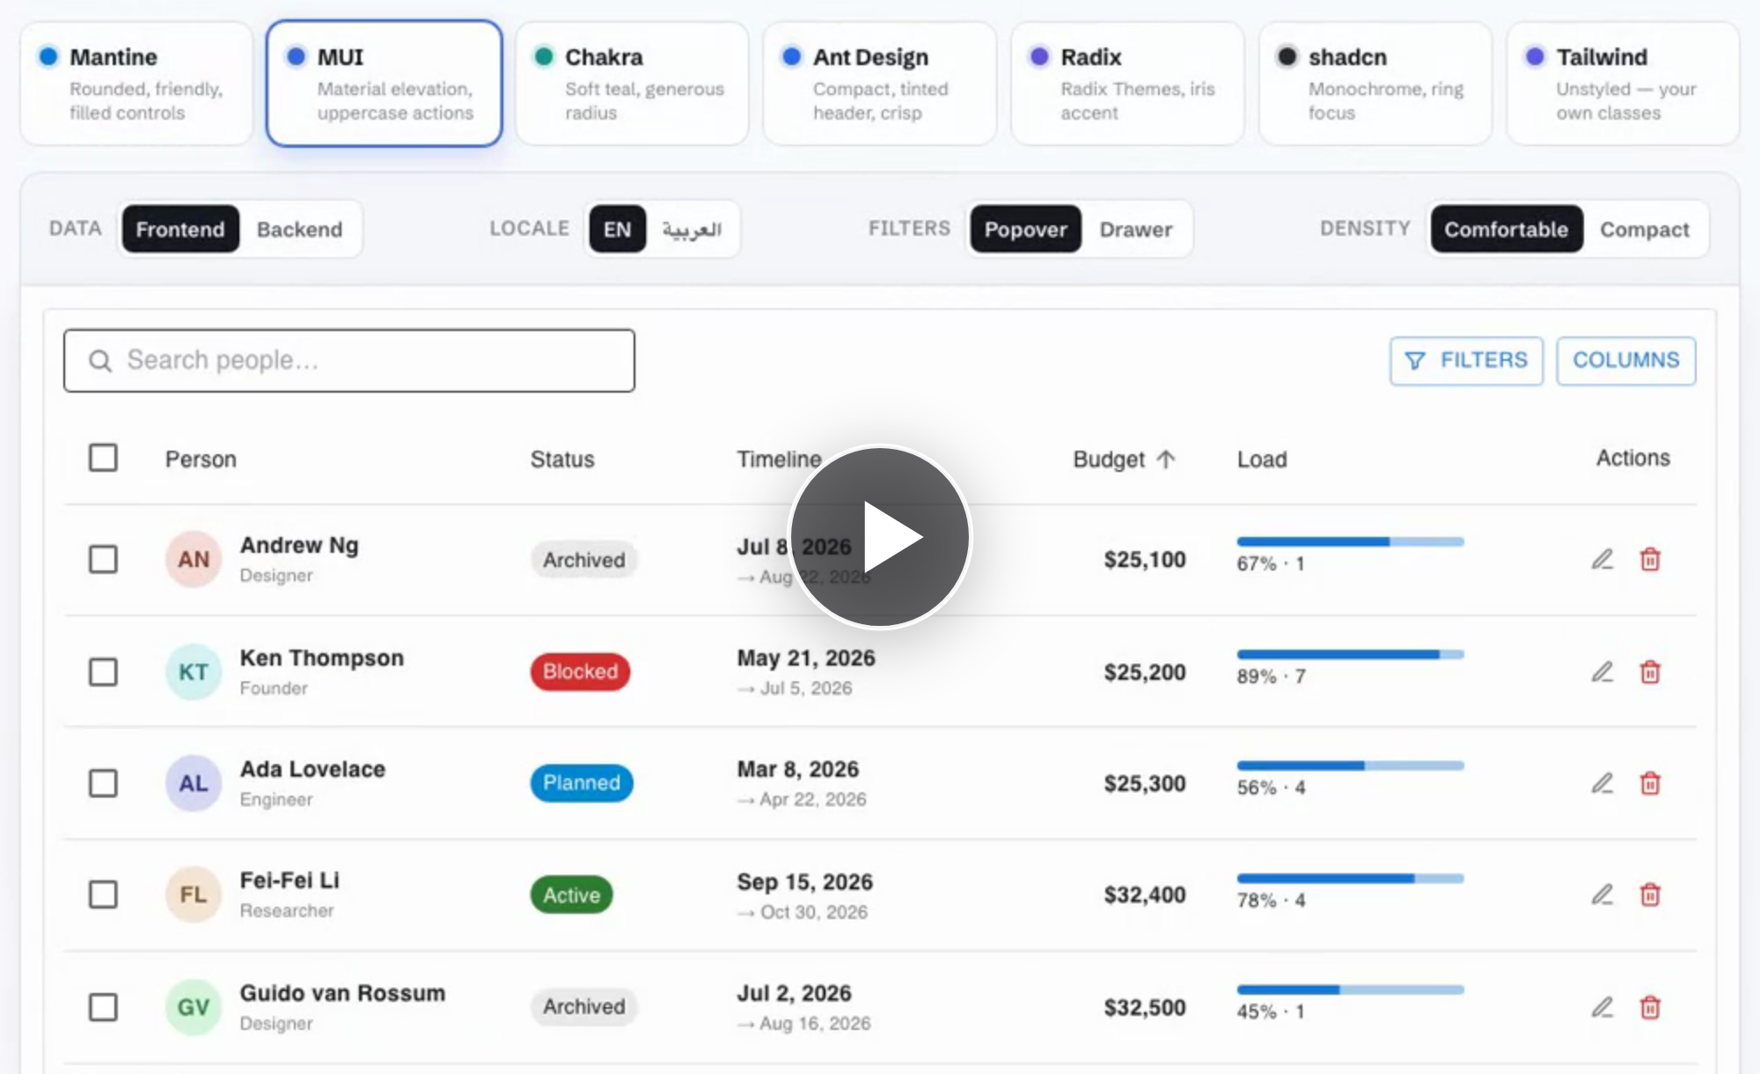Check the Fei-Fei Li row checkbox
The height and width of the screenshot is (1074, 1760).
pyautogui.click(x=103, y=894)
